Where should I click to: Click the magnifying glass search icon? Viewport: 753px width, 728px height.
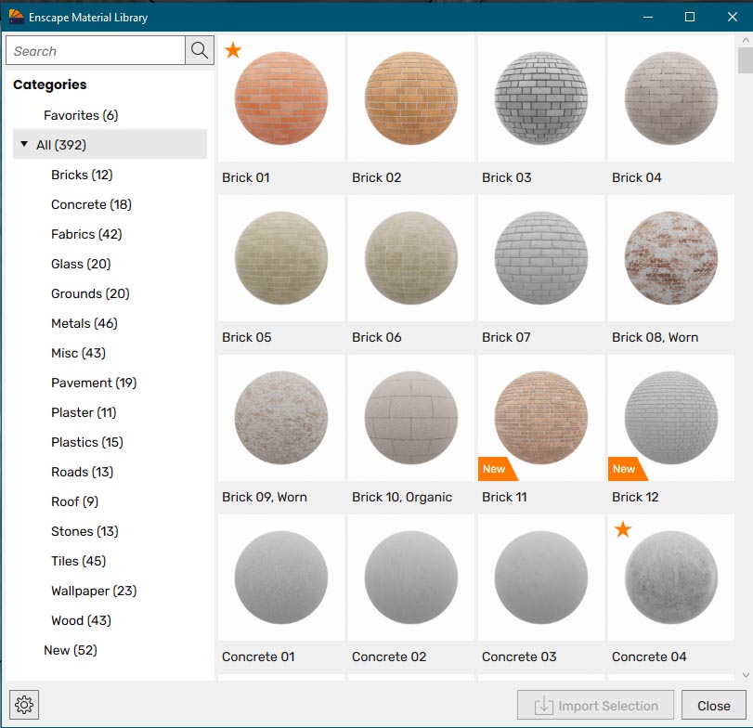200,50
